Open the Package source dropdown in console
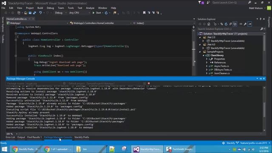The width and height of the screenshot is (272, 153). [x=43, y=83]
